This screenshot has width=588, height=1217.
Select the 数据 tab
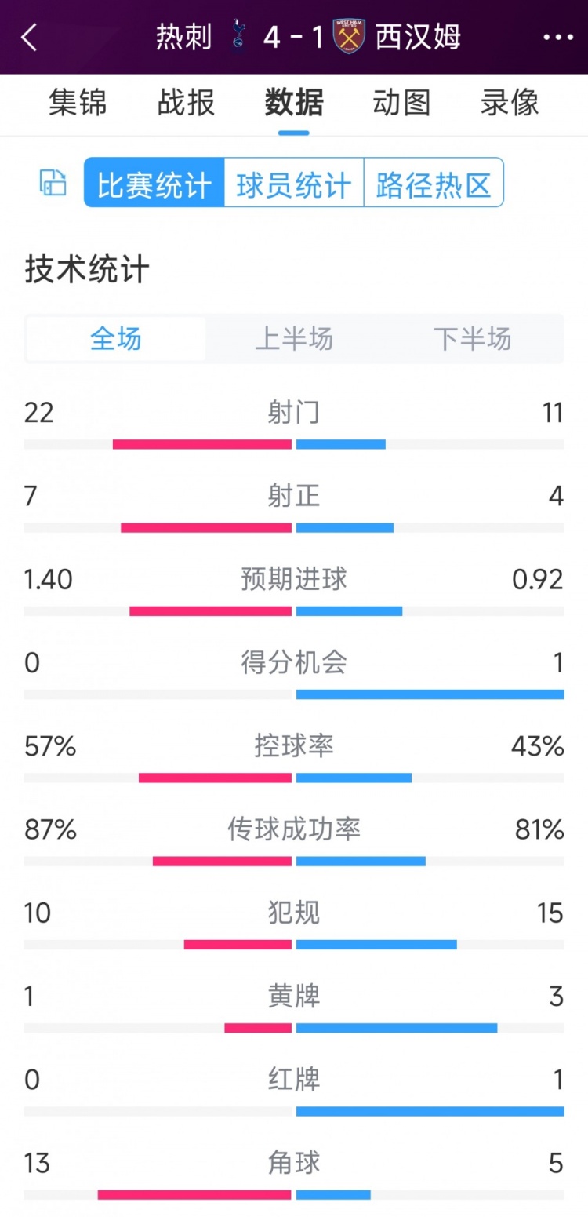click(294, 103)
